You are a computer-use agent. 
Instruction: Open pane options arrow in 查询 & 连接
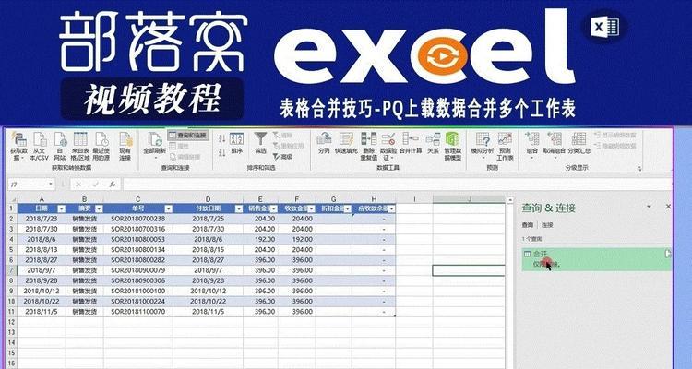click(x=649, y=206)
